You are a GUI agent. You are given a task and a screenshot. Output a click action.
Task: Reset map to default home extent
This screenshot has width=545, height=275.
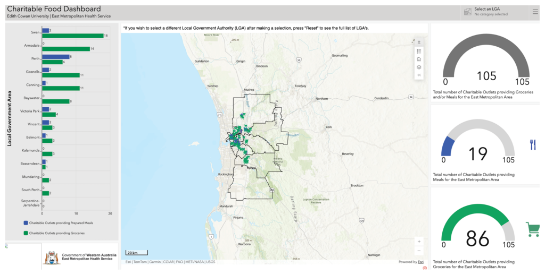pyautogui.click(x=419, y=59)
